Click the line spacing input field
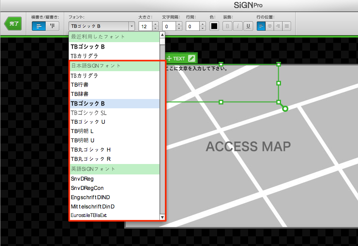This screenshot has height=246, width=358. tap(193, 26)
